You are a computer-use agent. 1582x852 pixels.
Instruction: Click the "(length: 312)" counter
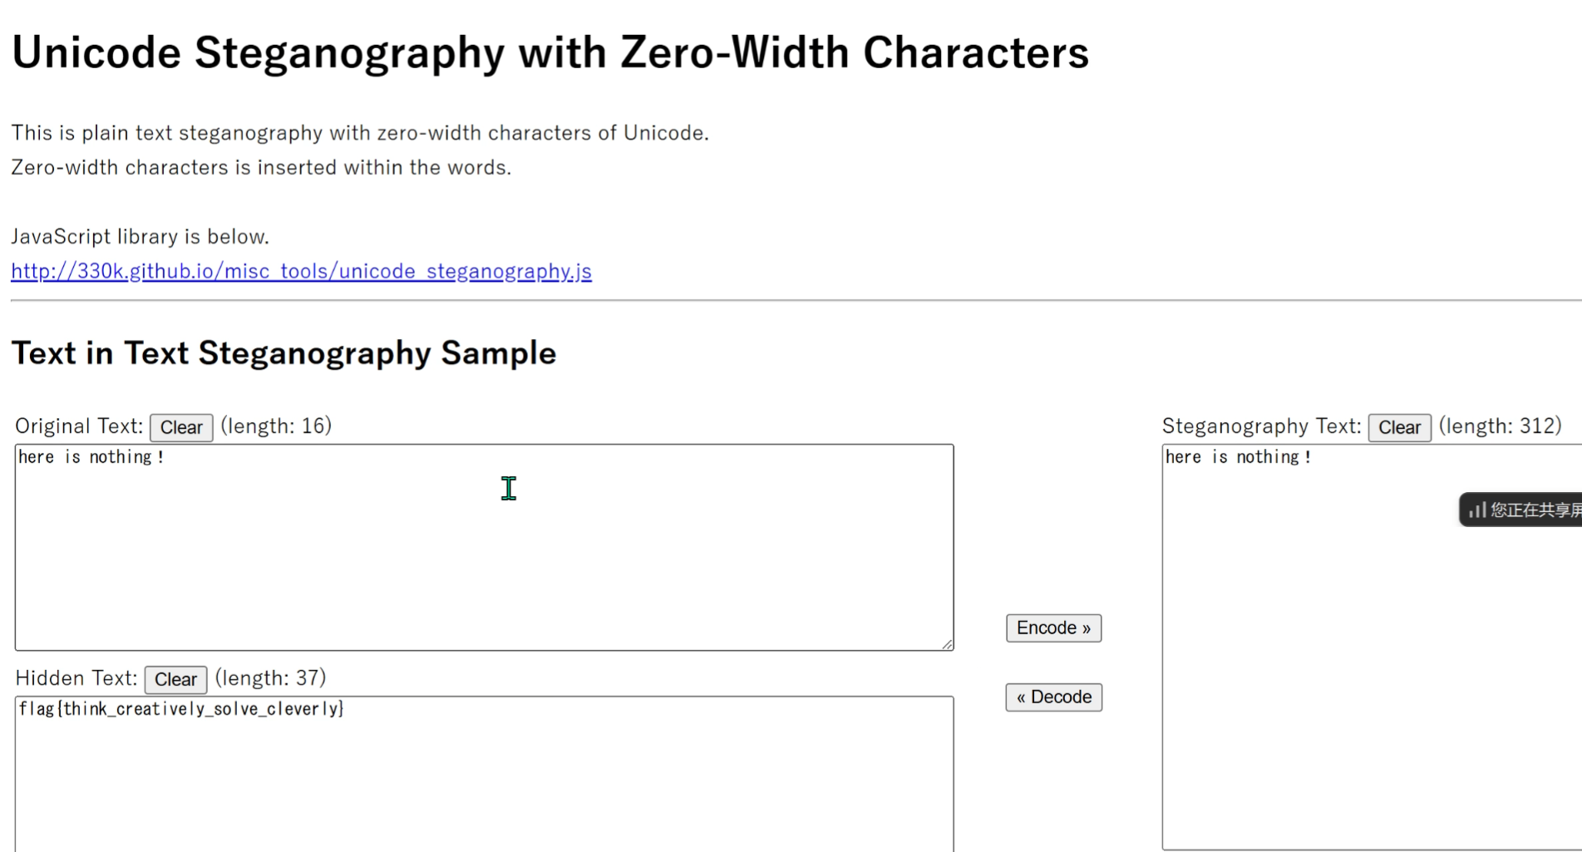click(x=1500, y=426)
